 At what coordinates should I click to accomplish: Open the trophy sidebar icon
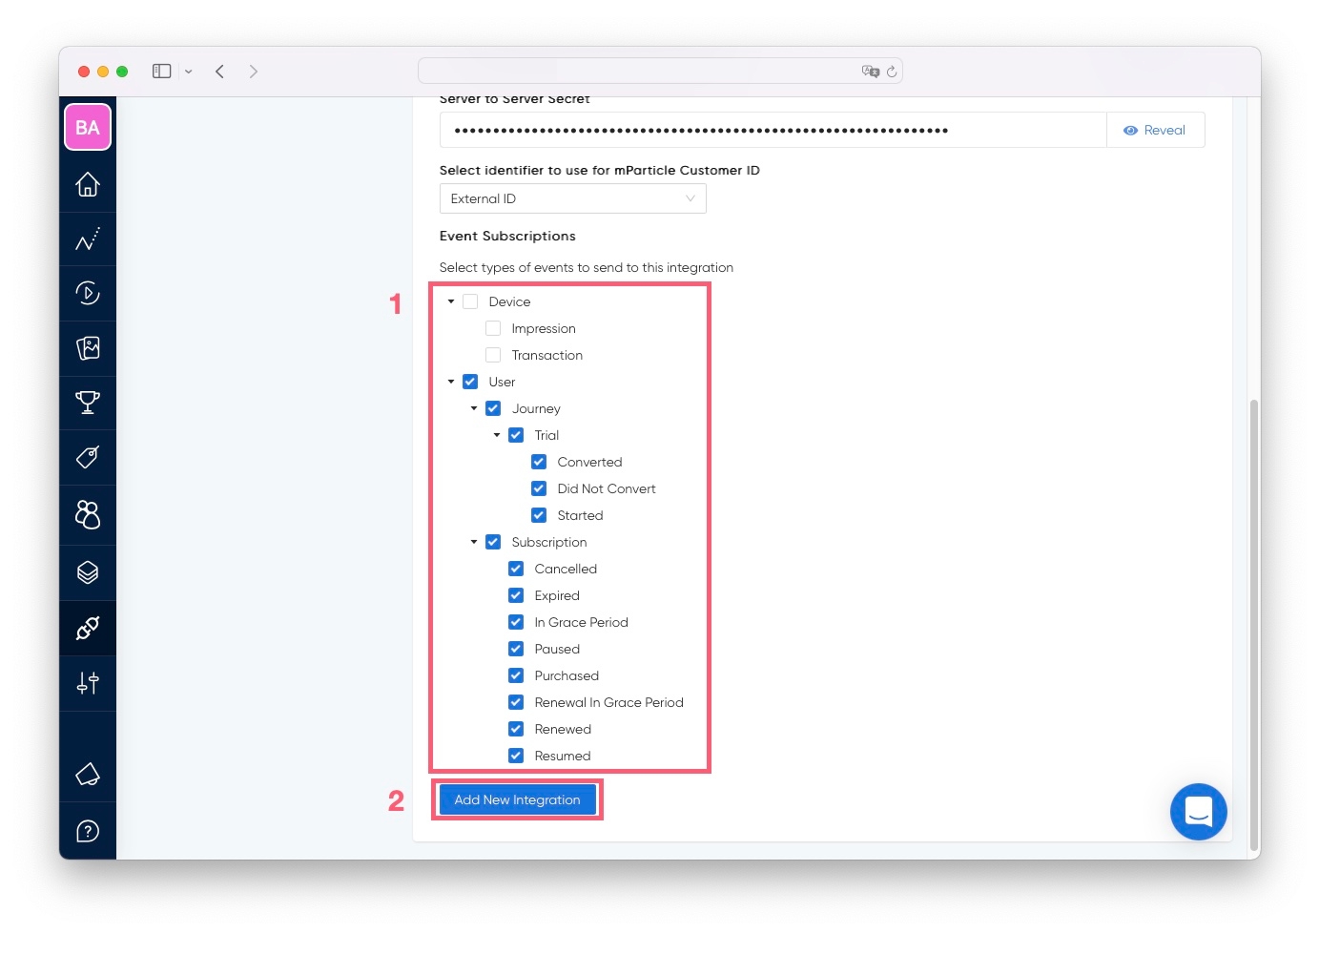pyautogui.click(x=88, y=403)
